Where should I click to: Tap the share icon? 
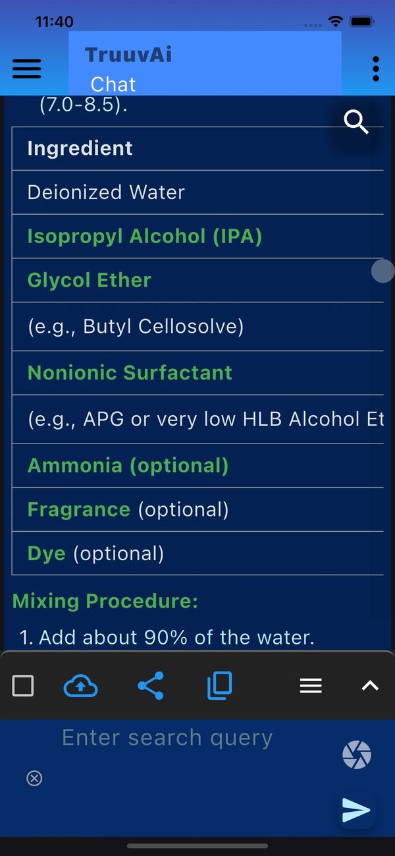coord(151,686)
